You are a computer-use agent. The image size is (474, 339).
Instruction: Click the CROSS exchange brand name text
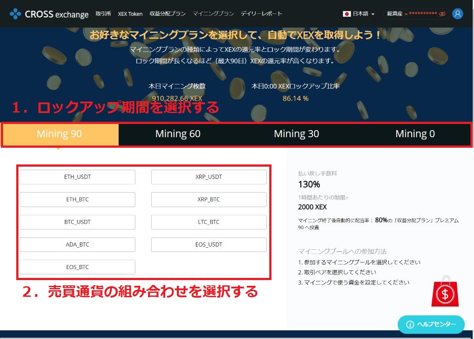(57, 14)
